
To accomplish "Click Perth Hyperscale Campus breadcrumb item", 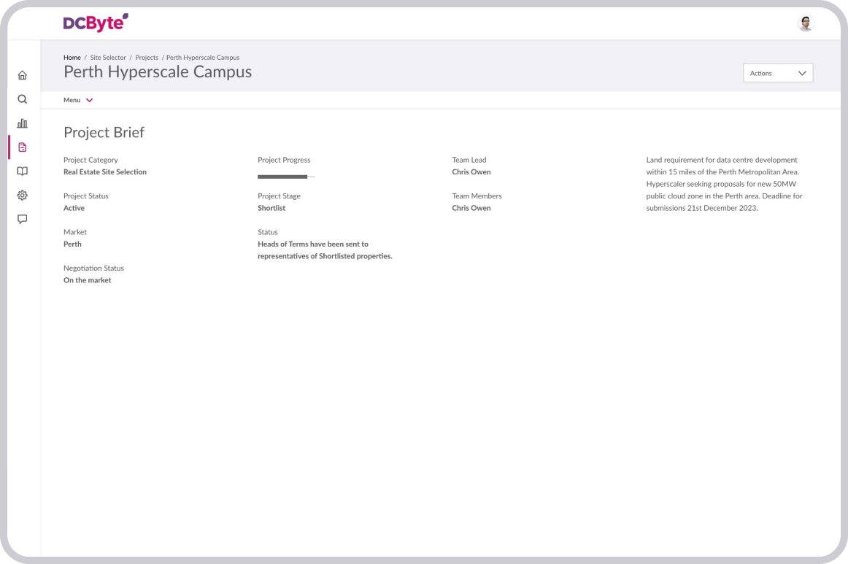I will click(203, 58).
